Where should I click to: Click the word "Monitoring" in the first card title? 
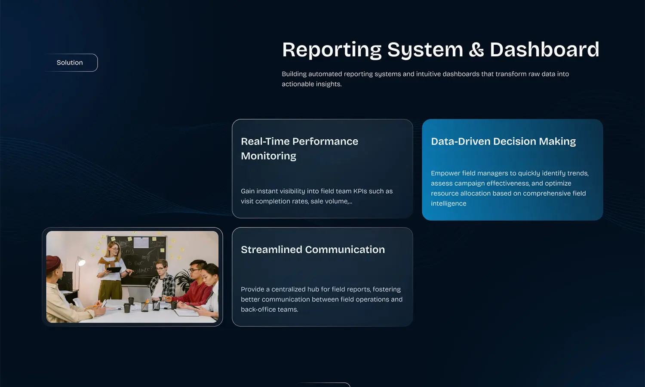268,156
